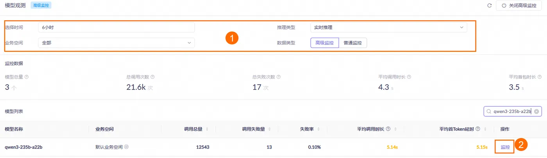
Task: Open the 选择时间 selector showing 6小时
Action: [116, 28]
